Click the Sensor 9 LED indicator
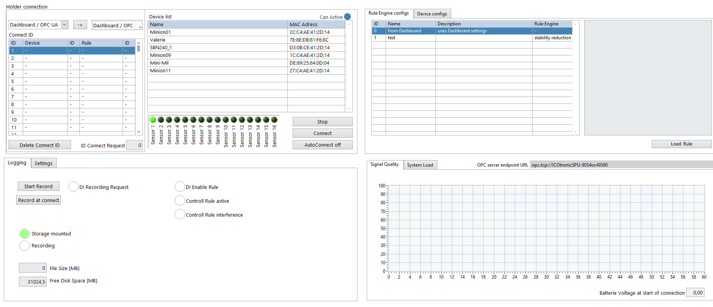Viewport: 713px width, 307px height. pos(217,120)
